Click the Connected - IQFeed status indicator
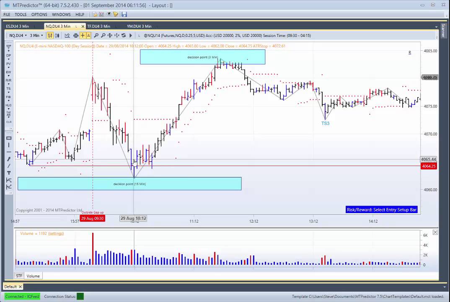This screenshot has width=450, height=302. coord(22,296)
